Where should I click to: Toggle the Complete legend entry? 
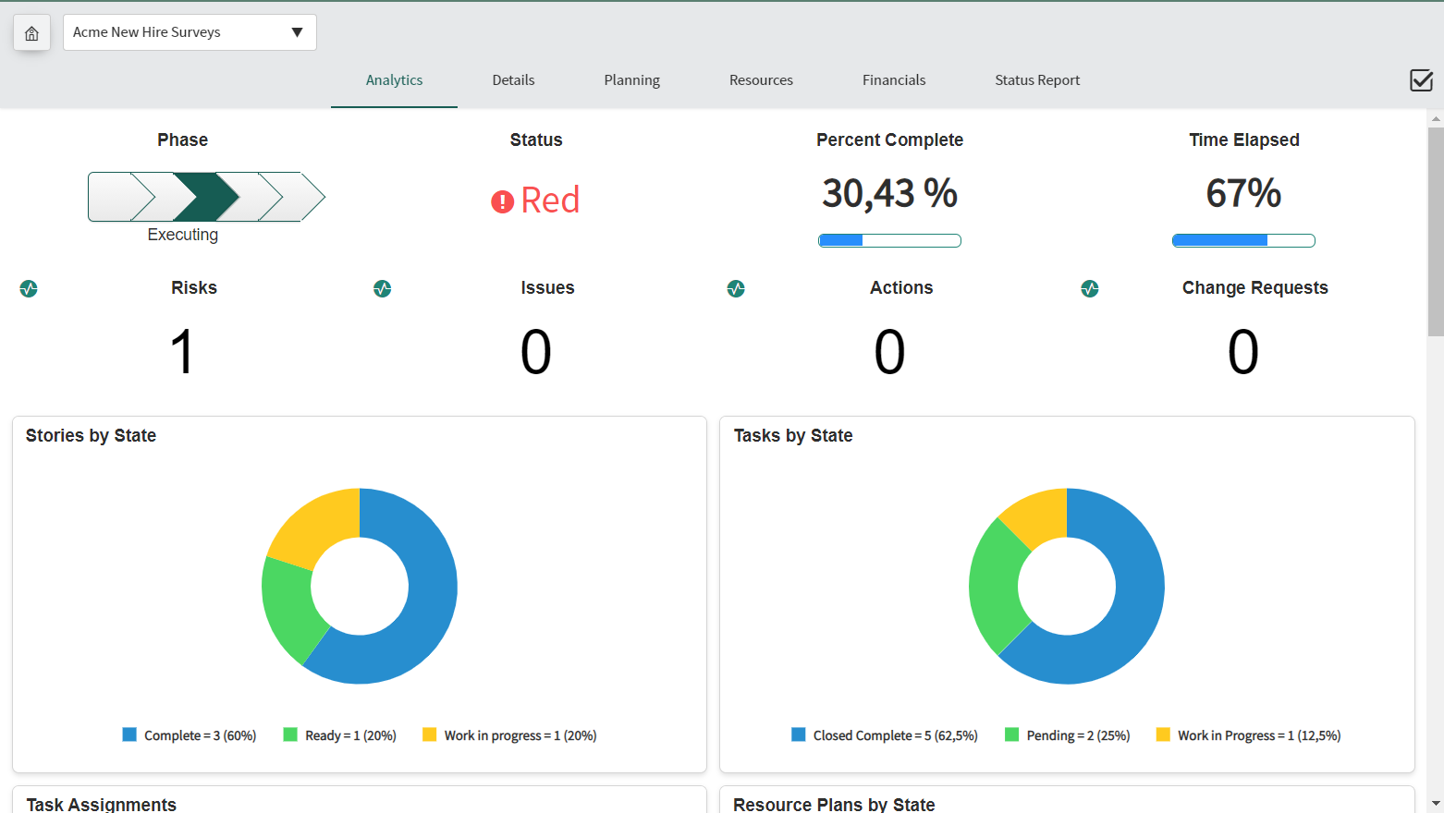[x=190, y=735]
